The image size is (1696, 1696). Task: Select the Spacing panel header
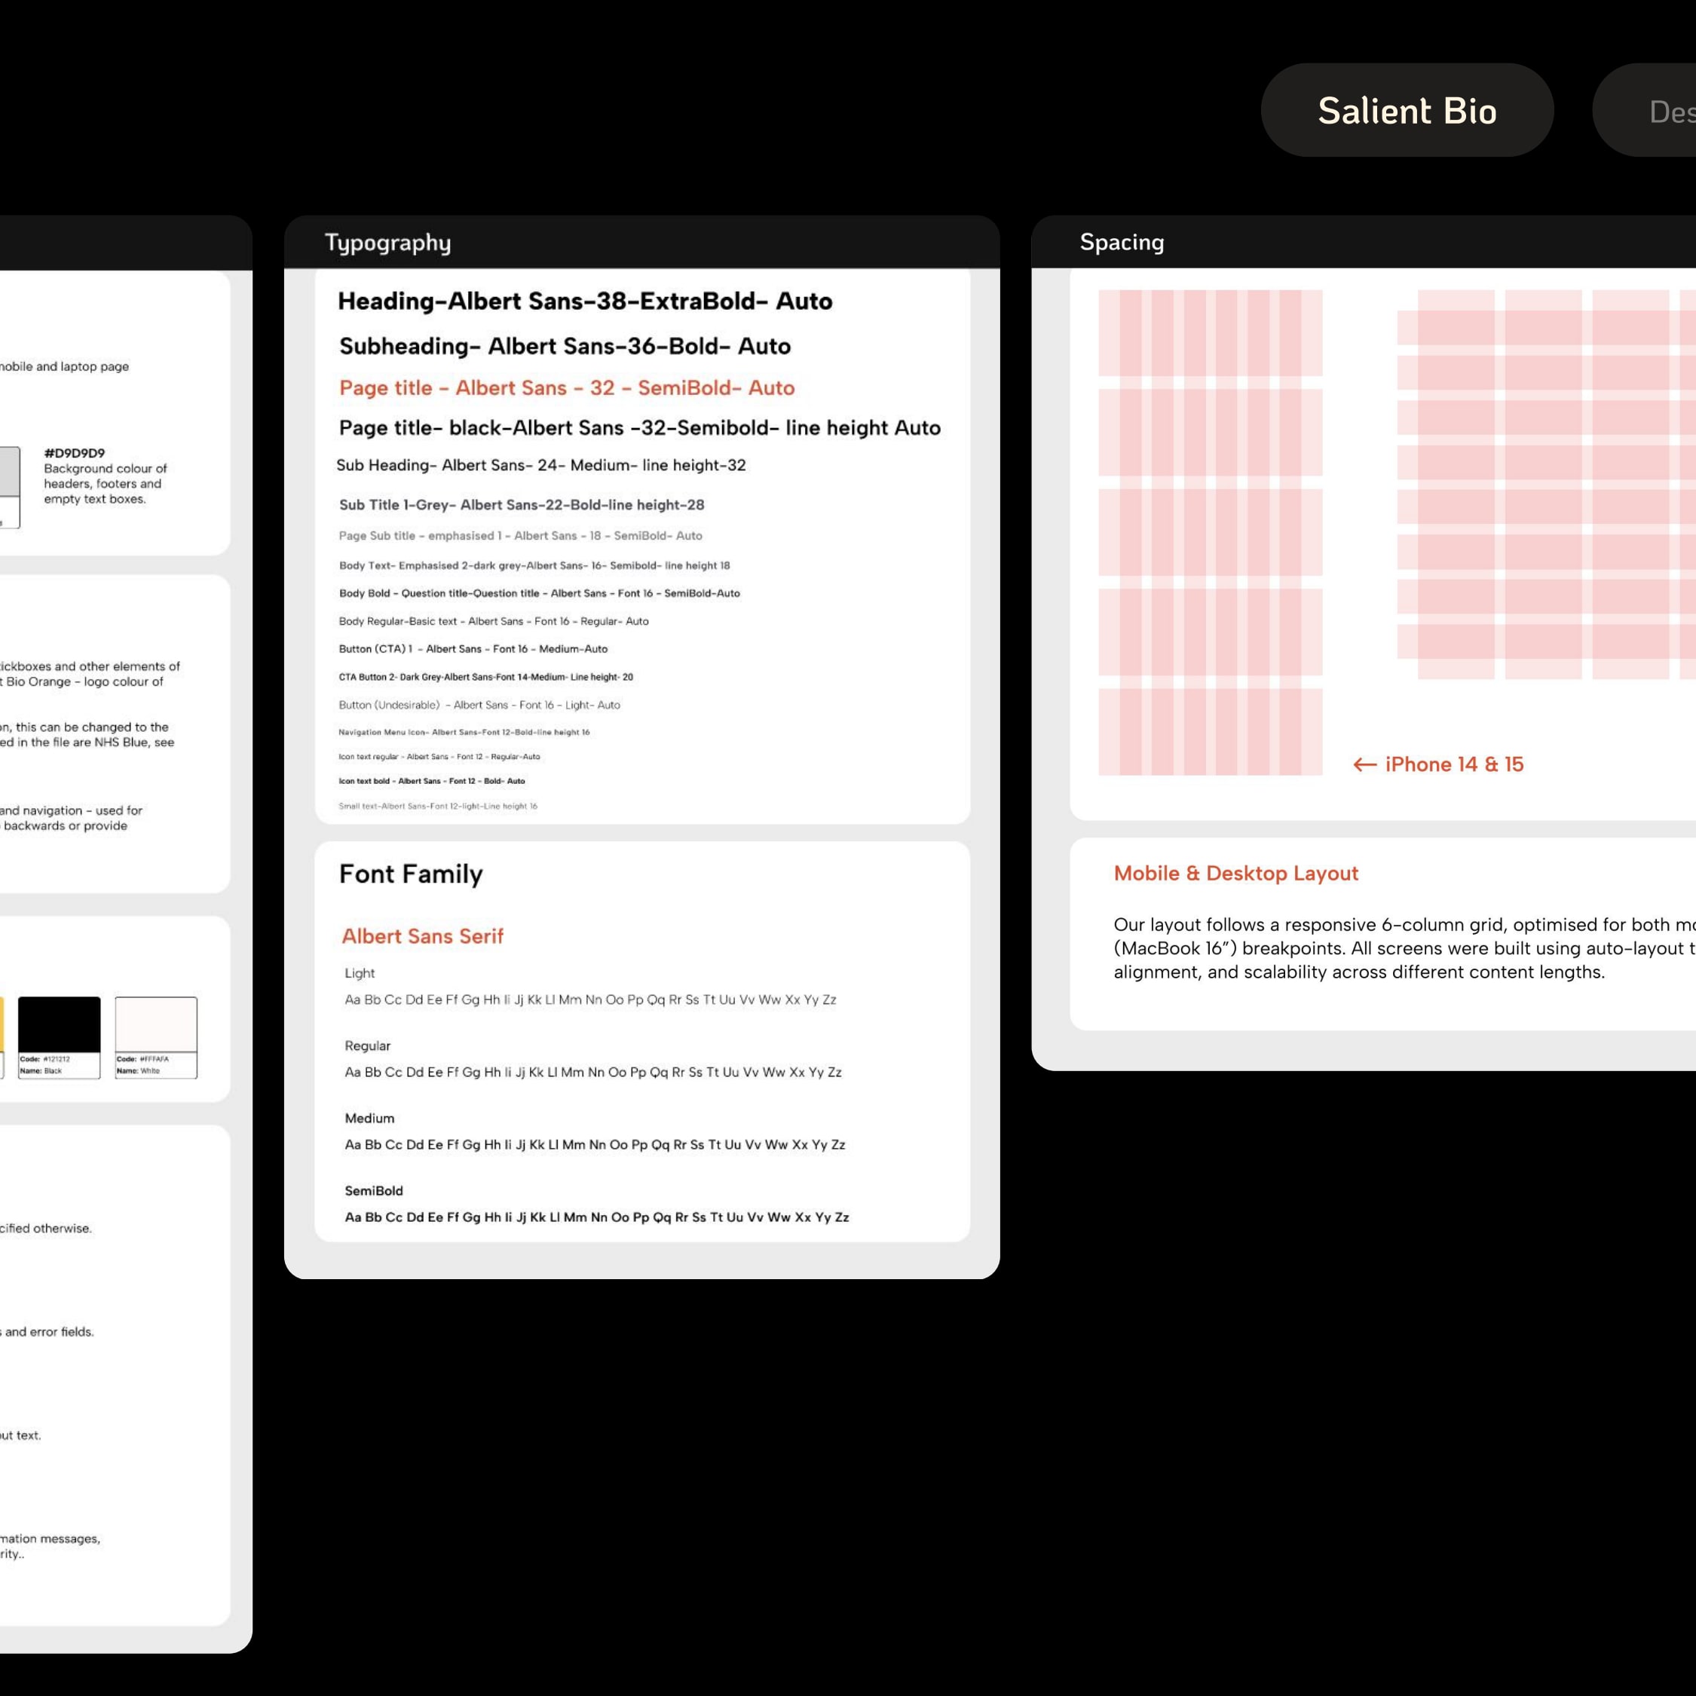pyautogui.click(x=1121, y=242)
